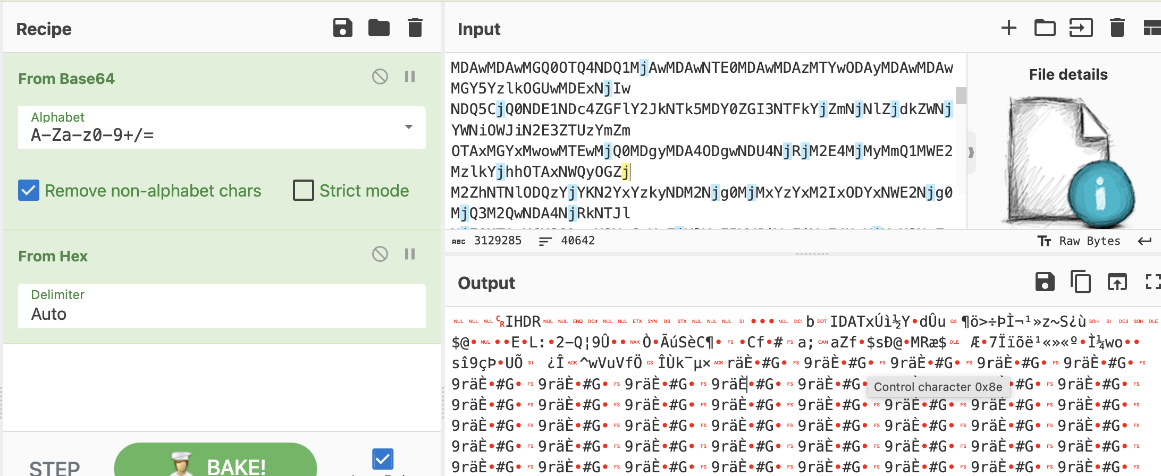Enable Strict mode checkbox
The image size is (1161, 476).
tap(304, 190)
